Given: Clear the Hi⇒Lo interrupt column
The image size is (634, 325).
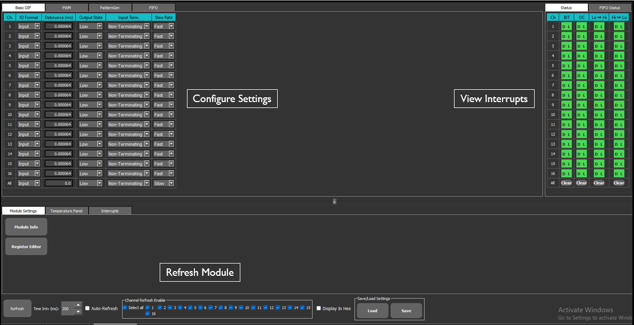Looking at the screenshot, I should point(618,183).
